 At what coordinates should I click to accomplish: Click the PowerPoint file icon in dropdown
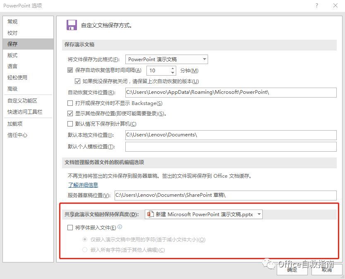[x=150, y=214]
